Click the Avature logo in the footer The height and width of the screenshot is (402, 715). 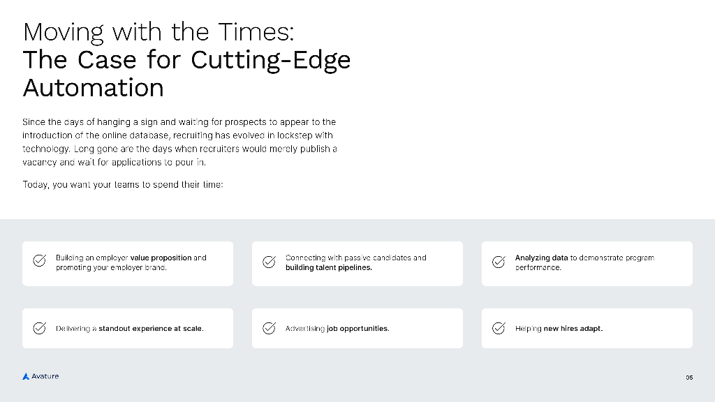pyautogui.click(x=40, y=376)
